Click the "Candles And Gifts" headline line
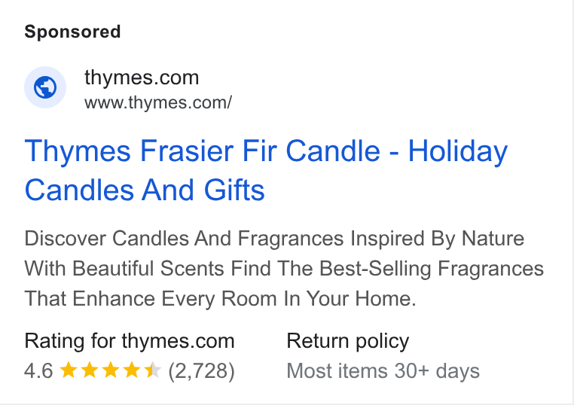Screen dimensions: 574x405 pos(145,190)
